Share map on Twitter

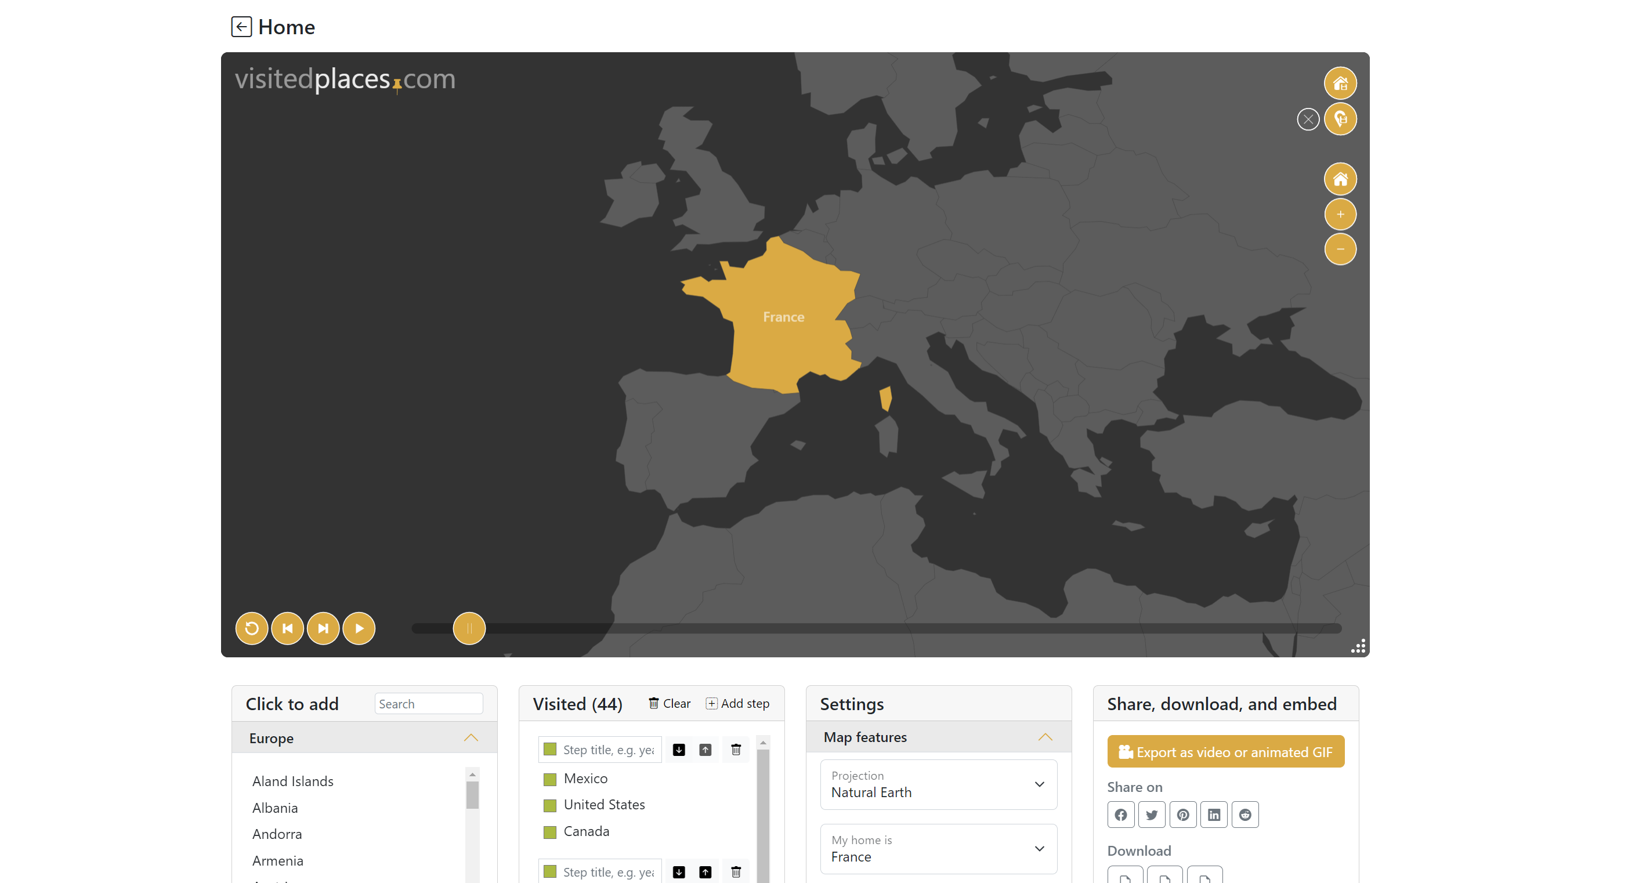point(1152,815)
